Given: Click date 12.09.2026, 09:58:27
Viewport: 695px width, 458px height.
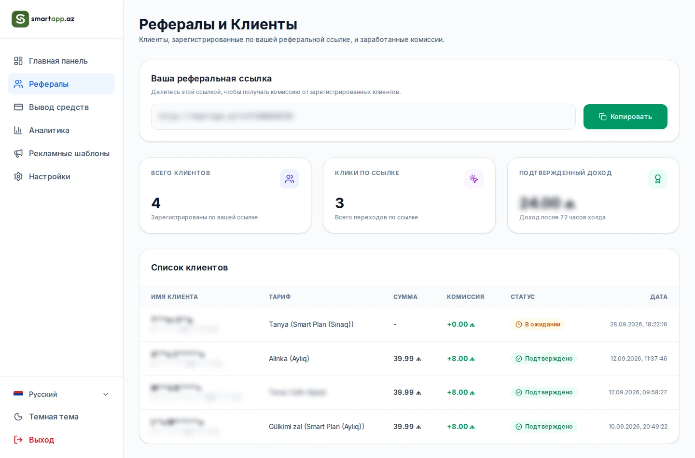Looking at the screenshot, I should [x=638, y=392].
